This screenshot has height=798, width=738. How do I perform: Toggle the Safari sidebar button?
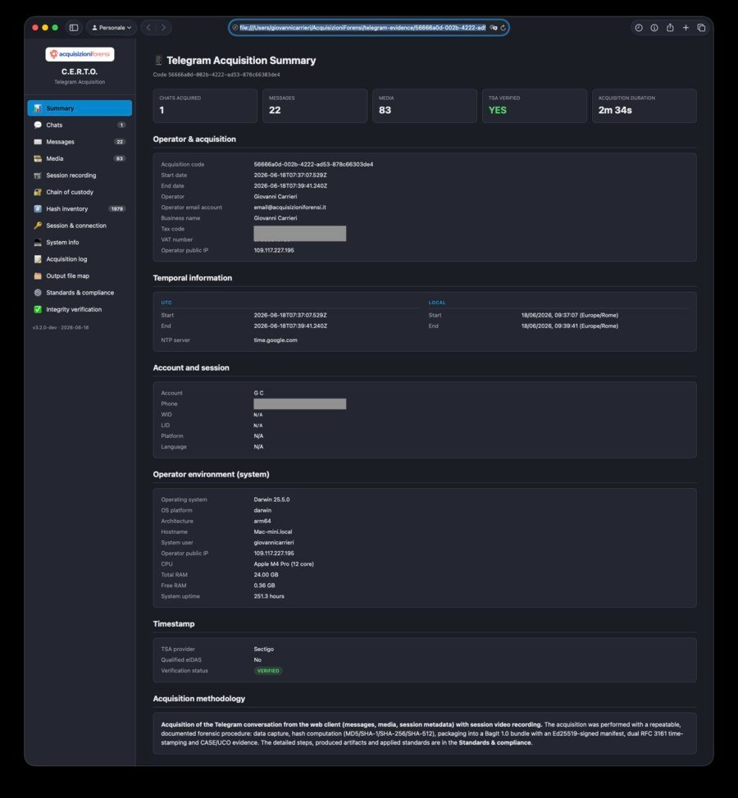tap(74, 28)
